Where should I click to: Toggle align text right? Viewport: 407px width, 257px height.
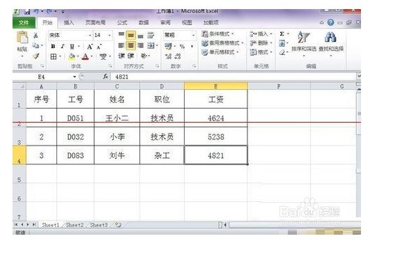tap(140, 46)
